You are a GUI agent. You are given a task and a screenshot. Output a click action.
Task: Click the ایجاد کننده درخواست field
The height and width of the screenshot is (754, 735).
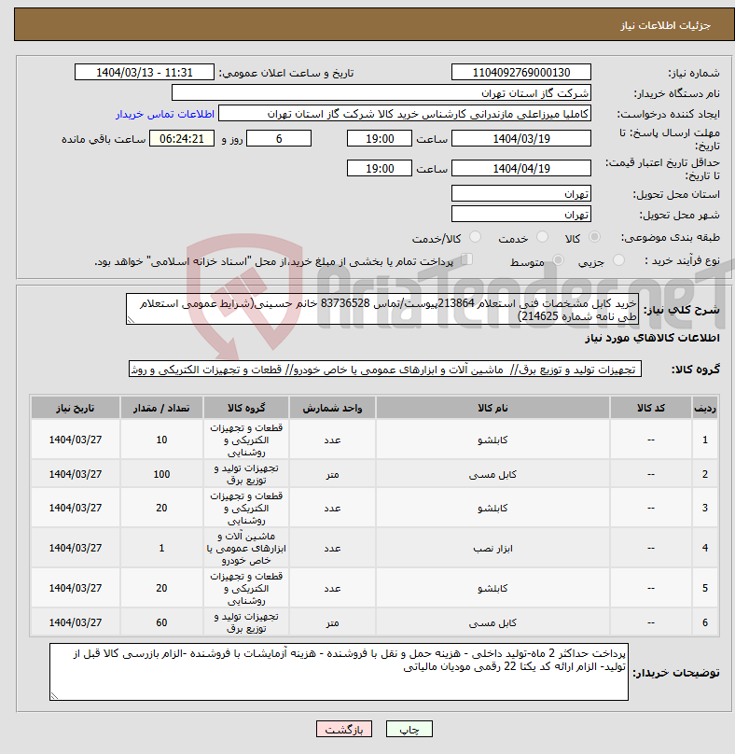[x=404, y=114]
